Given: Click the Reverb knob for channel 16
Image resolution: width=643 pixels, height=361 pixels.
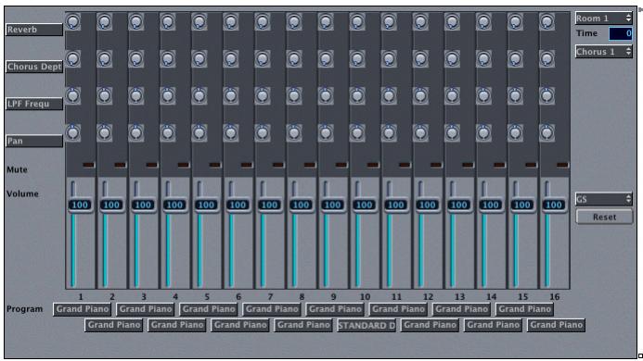Looking at the screenshot, I should click(x=547, y=21).
